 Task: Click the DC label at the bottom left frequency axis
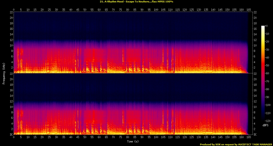click(x=11, y=134)
